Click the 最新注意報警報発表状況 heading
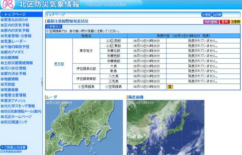 point(67,22)
